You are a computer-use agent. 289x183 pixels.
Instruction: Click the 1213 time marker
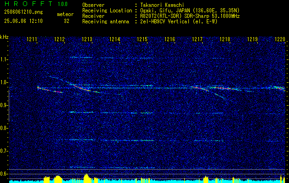[87, 39]
